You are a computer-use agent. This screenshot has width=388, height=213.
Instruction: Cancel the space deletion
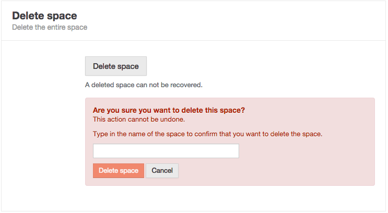pos(162,171)
